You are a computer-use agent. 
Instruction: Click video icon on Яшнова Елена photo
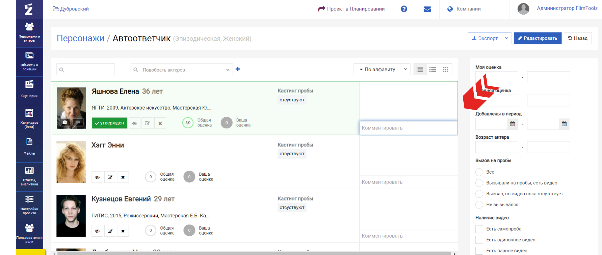pos(78,122)
